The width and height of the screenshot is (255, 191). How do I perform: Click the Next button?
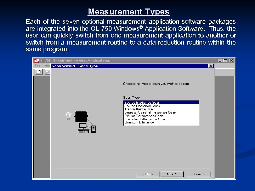(172, 174)
